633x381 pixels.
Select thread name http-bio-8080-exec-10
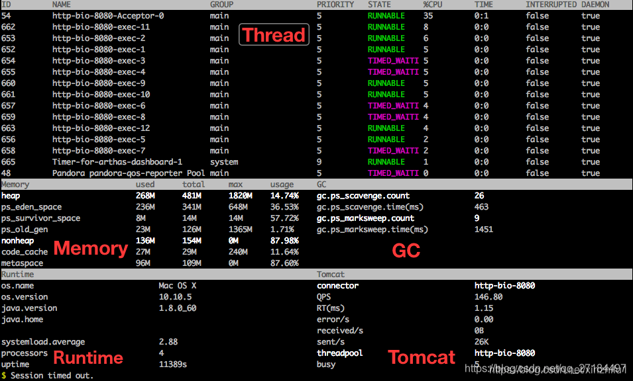pyautogui.click(x=101, y=95)
